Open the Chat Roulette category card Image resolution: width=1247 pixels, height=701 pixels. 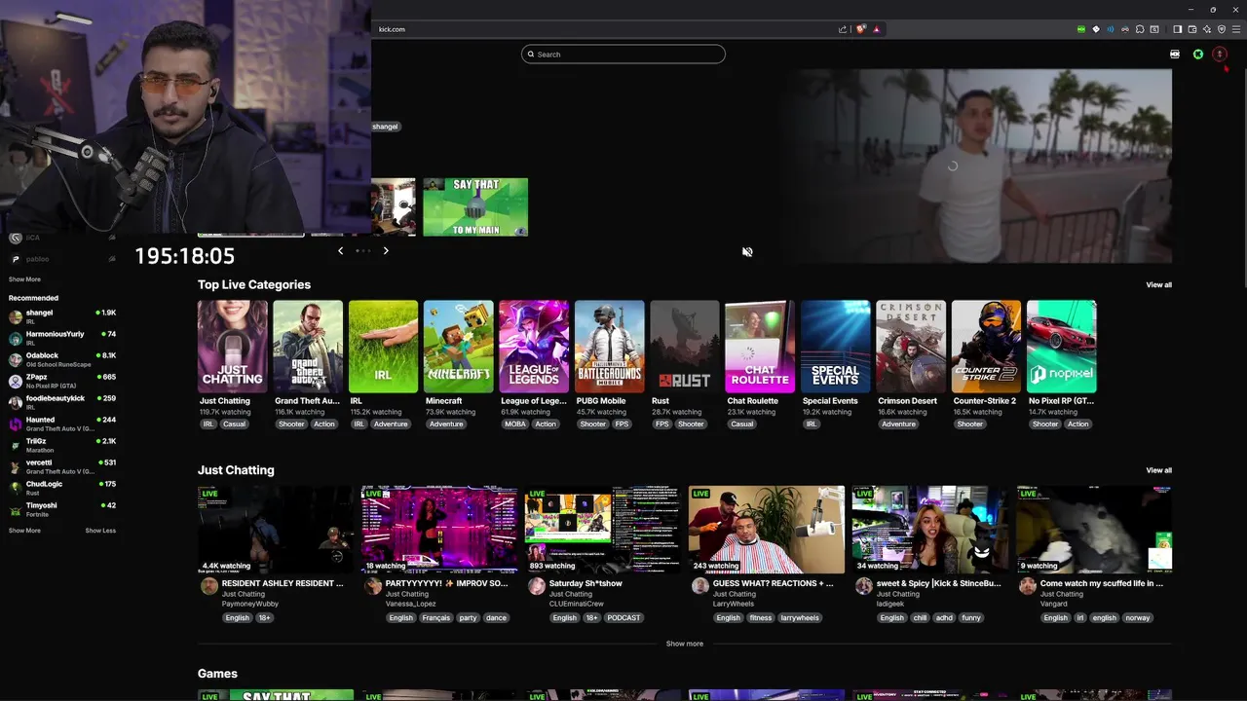coord(760,347)
